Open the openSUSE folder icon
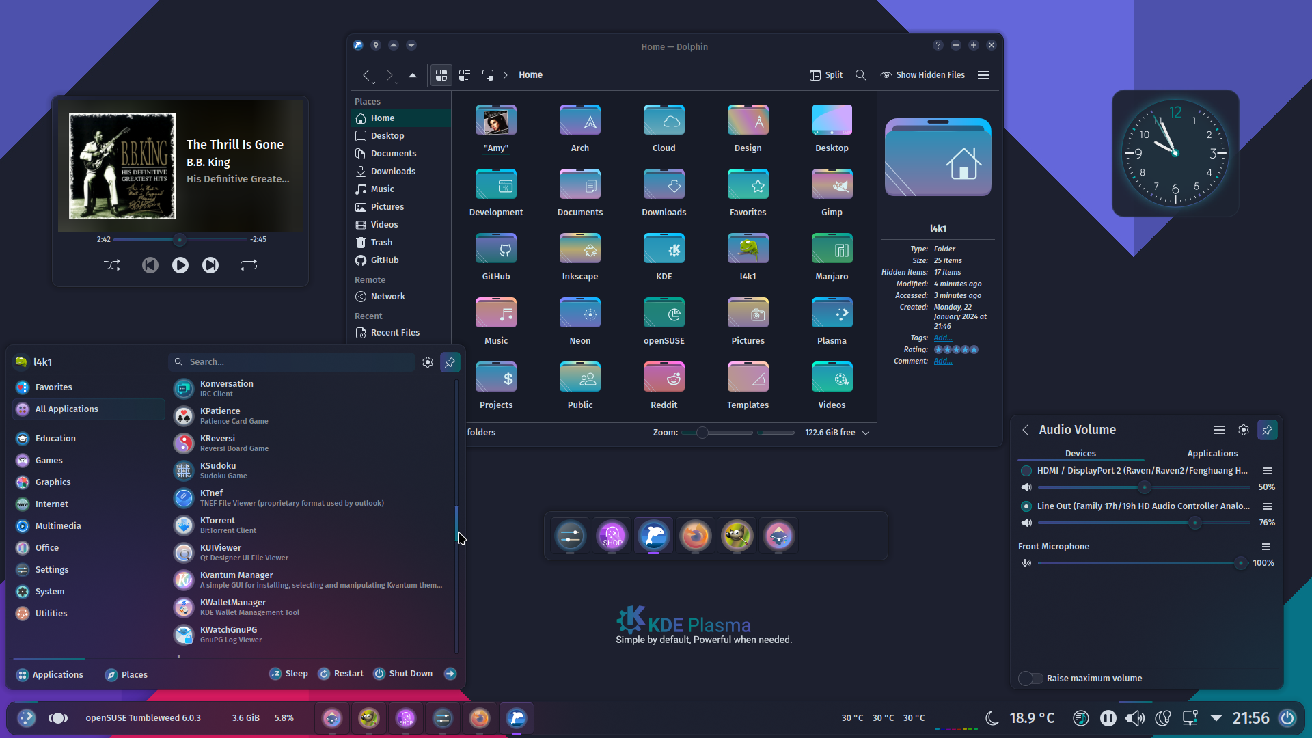Screen dimensions: 1312x738 coord(664,313)
